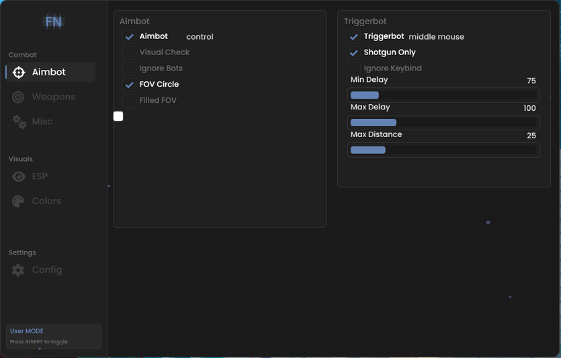
Task: Switch to the Misc tab
Action: pos(42,122)
